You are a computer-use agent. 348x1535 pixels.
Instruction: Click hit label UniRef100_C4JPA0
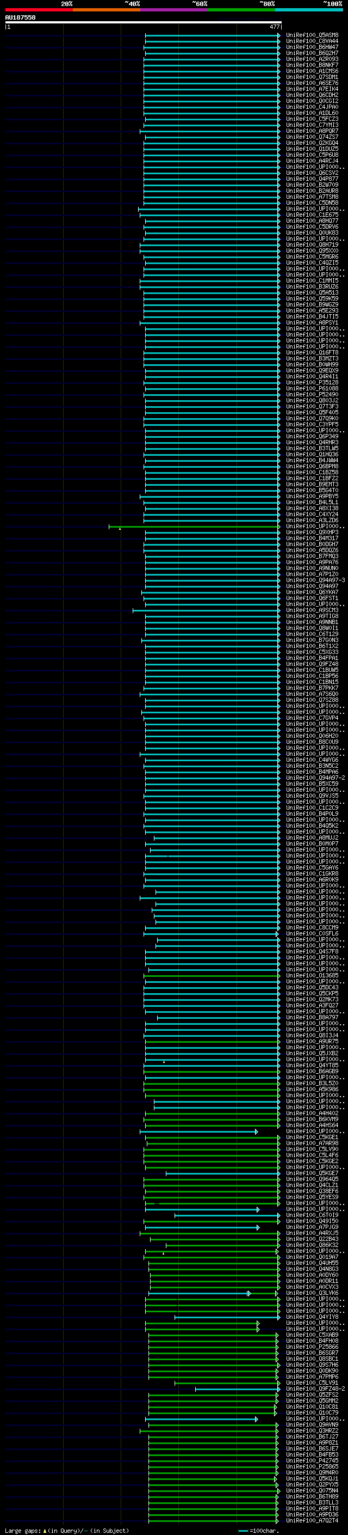(x=312, y=107)
